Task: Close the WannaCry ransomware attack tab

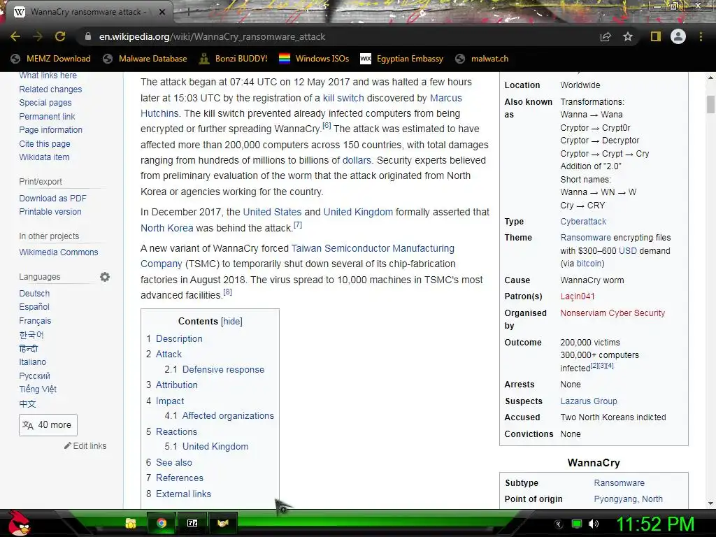Action: click(x=162, y=13)
